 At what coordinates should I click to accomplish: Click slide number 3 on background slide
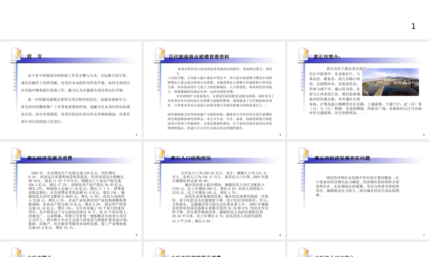point(280,135)
